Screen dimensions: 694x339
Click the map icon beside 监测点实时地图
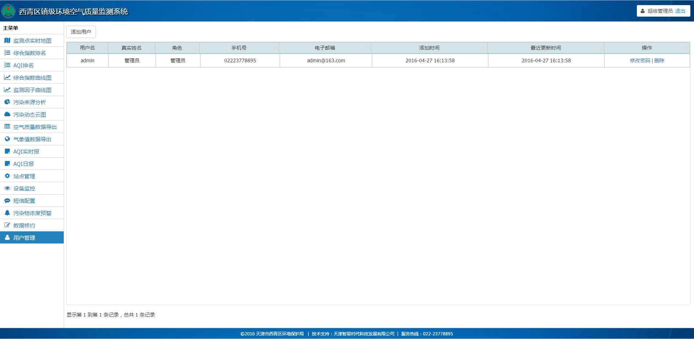pyautogui.click(x=7, y=41)
